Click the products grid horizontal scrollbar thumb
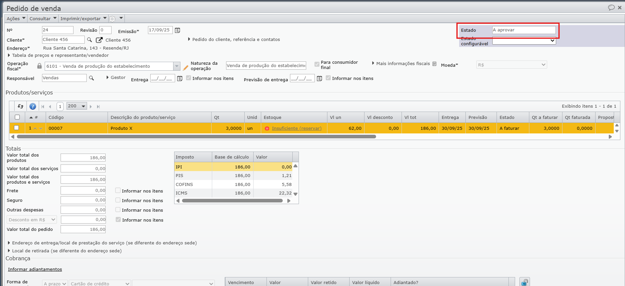625x286 pixels. click(196, 137)
